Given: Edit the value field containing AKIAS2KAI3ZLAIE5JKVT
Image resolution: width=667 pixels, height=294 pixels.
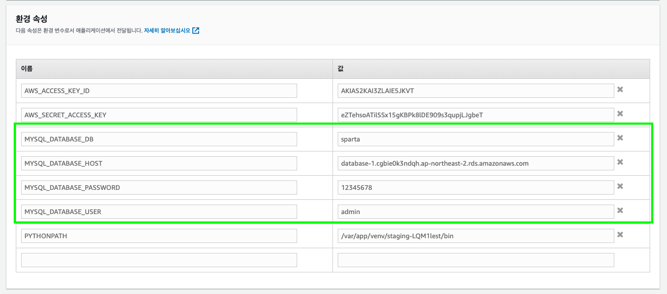Looking at the screenshot, I should 476,90.
